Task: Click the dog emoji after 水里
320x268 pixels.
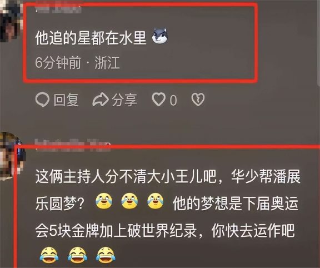Action: 160,36
